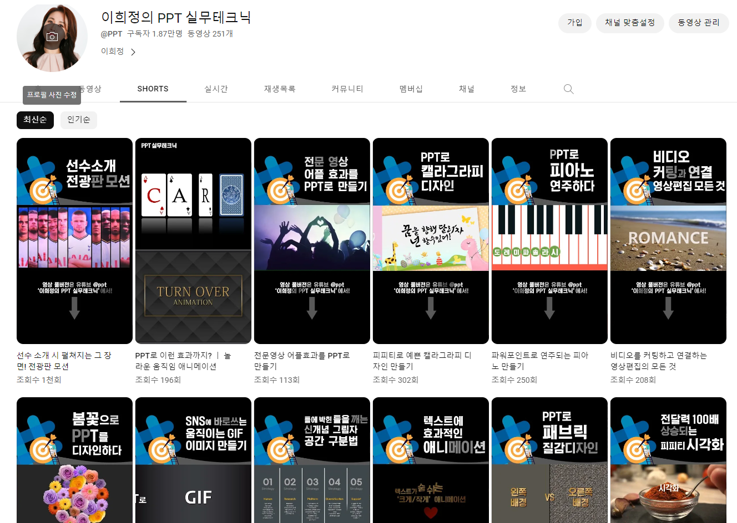Click the 동영상 관리 button
This screenshot has height=523, width=737.
coord(699,23)
